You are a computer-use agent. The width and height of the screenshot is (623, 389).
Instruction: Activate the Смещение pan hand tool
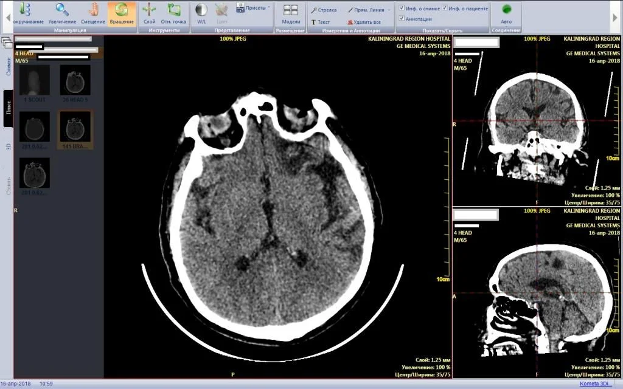coord(93,13)
